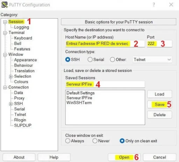Select Logging category in tree
The width and height of the screenshot is (179, 162).
(22, 27)
